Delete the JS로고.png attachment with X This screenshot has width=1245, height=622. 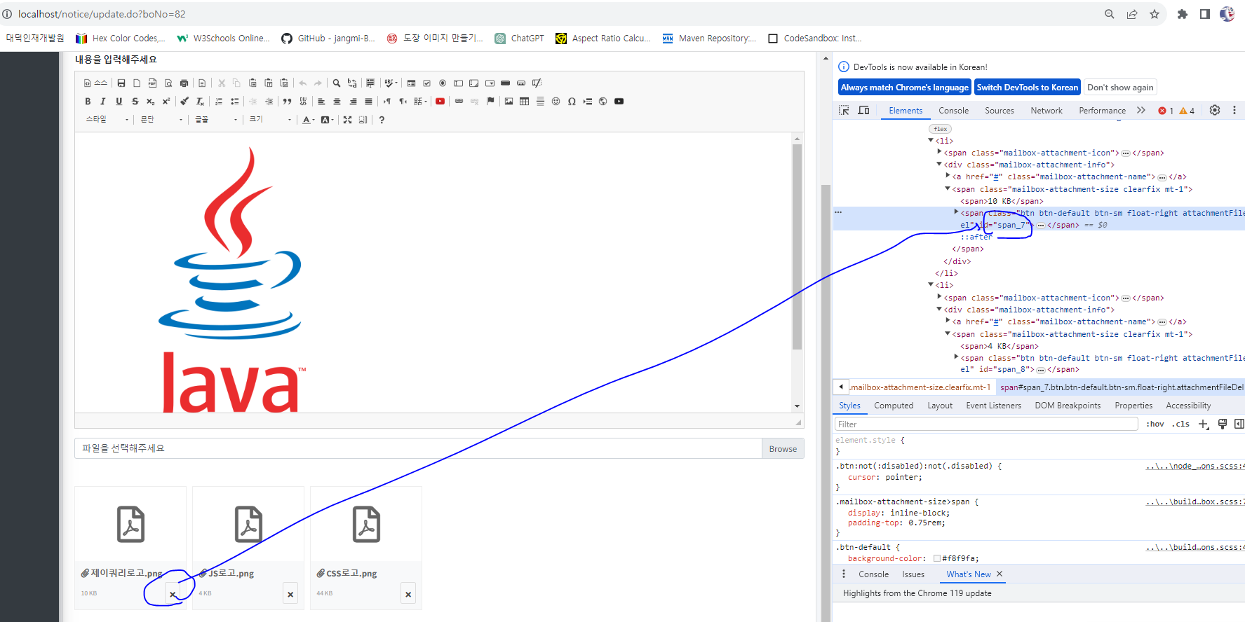click(290, 594)
